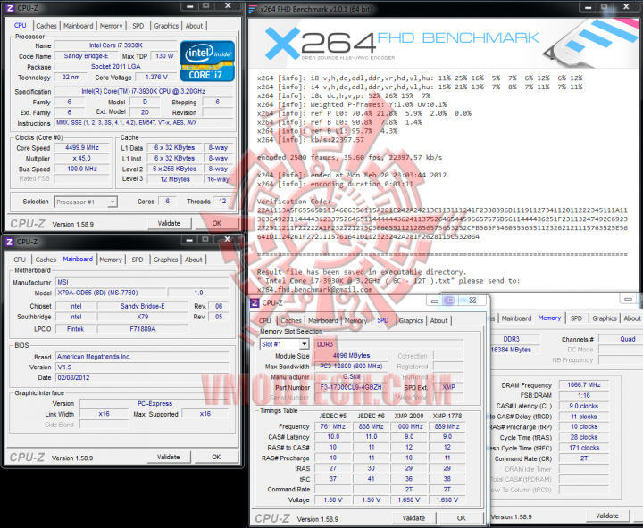Click the Core Speed value 4499.9 MHz

point(82,148)
